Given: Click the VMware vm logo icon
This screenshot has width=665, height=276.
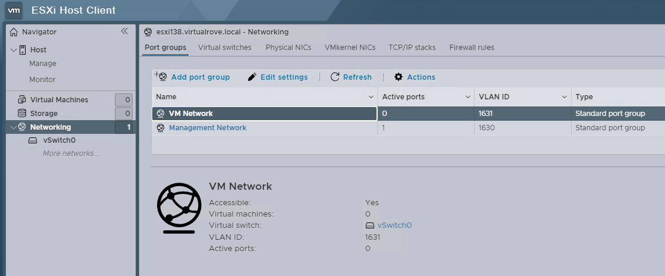Looking at the screenshot, I should coord(14,10).
